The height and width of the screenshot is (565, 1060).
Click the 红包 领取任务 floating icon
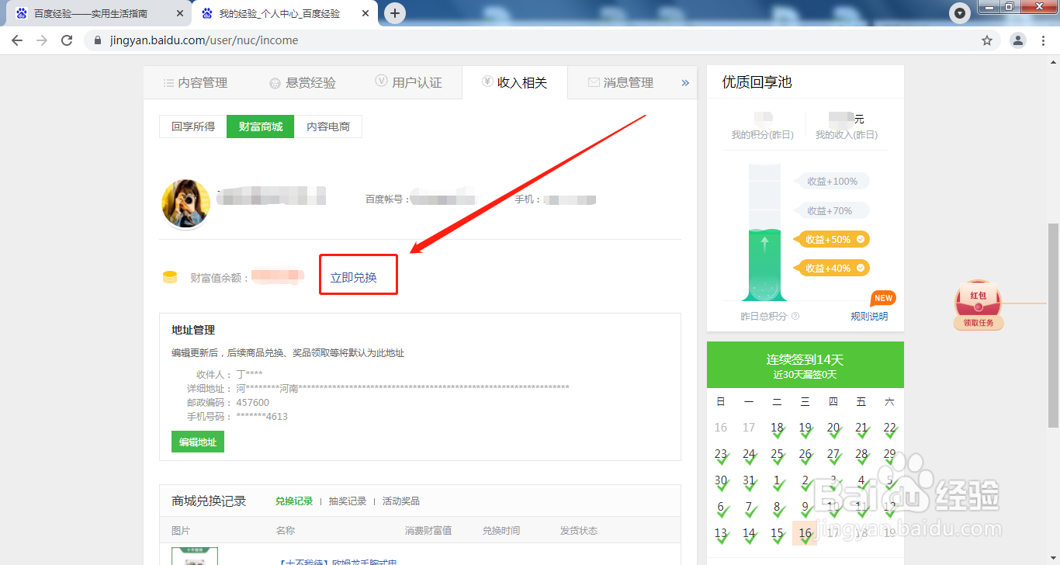(x=979, y=304)
